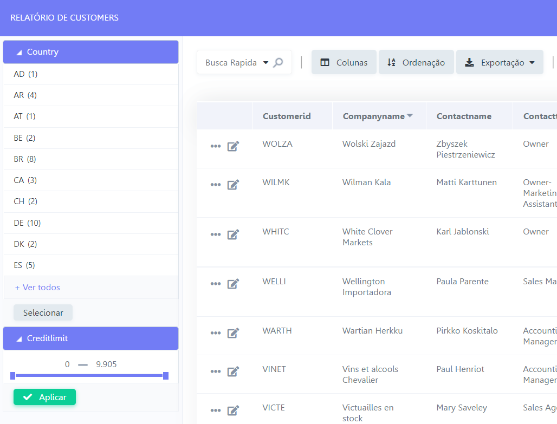Open more options for WOLZA row
557x424 pixels.
216,146
